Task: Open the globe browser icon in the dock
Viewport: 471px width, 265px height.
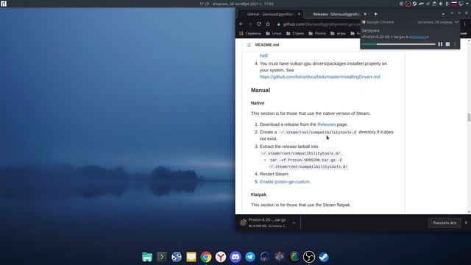Action: click(x=294, y=257)
